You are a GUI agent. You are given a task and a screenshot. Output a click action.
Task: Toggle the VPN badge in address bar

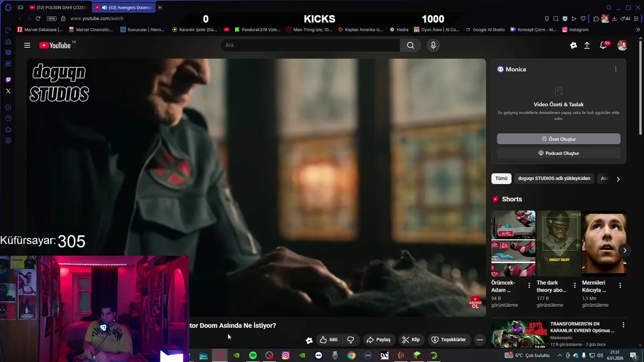tap(51, 19)
